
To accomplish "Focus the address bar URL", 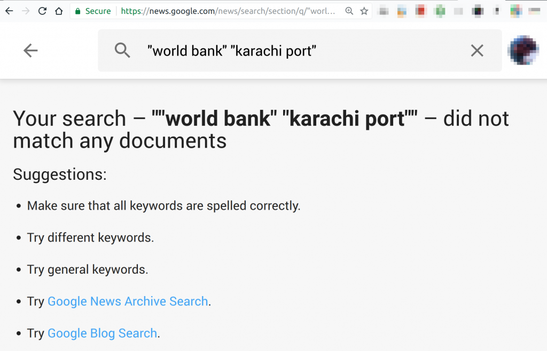I will (228, 11).
